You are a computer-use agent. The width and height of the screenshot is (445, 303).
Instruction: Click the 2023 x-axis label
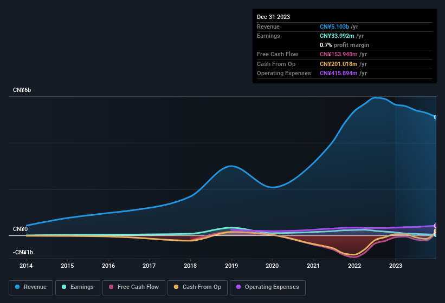click(396, 266)
